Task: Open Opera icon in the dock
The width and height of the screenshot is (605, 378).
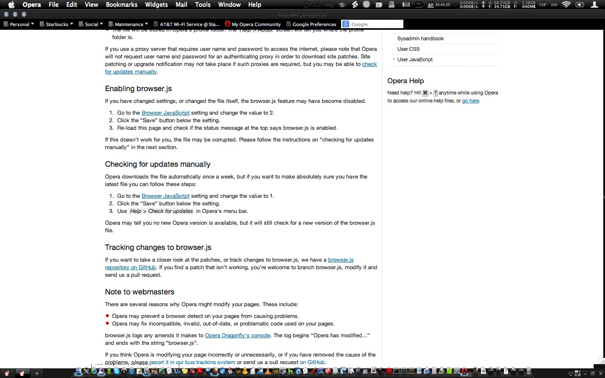Action: click(464, 371)
